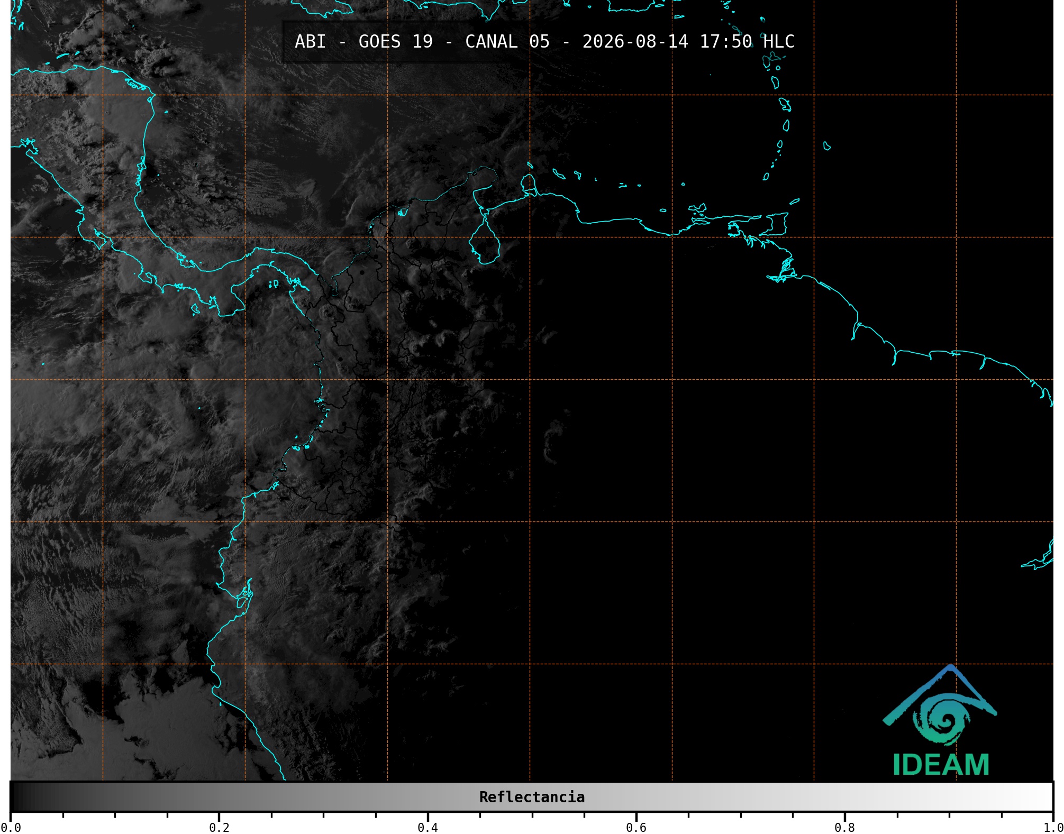Click the image title "ABI - GOES 19 - CANAL 05"
The width and height of the screenshot is (1064, 834).
point(422,41)
